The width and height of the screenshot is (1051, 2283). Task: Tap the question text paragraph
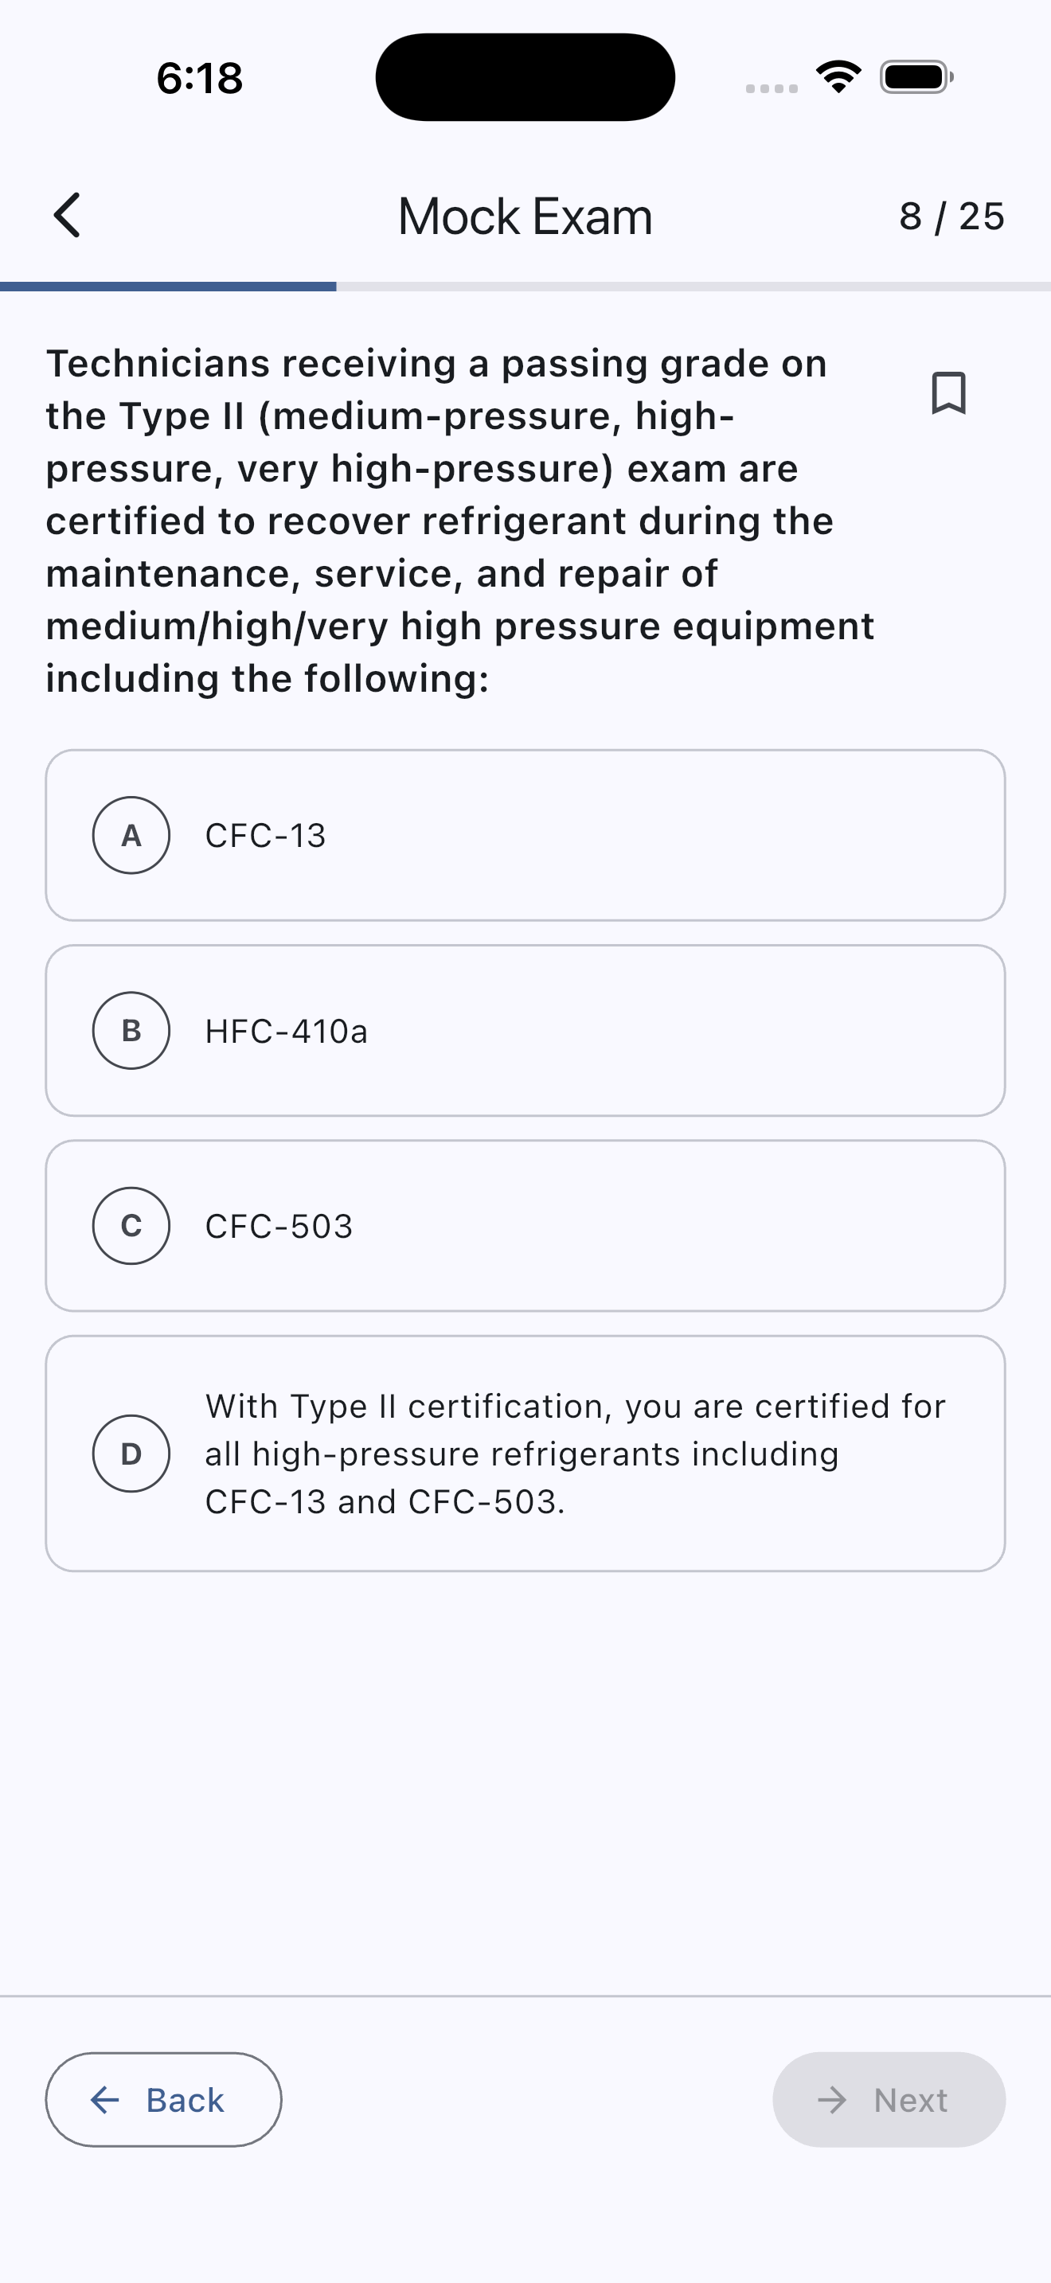461,521
